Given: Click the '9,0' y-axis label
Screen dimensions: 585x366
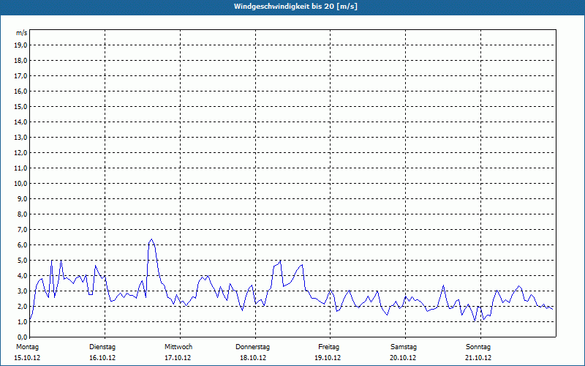Looking at the screenshot, I should pyautogui.click(x=22, y=198).
